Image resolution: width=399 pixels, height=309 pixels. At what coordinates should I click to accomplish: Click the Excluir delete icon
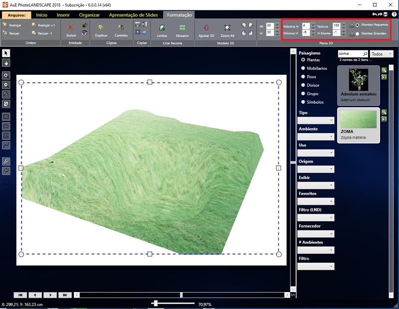coord(71,28)
